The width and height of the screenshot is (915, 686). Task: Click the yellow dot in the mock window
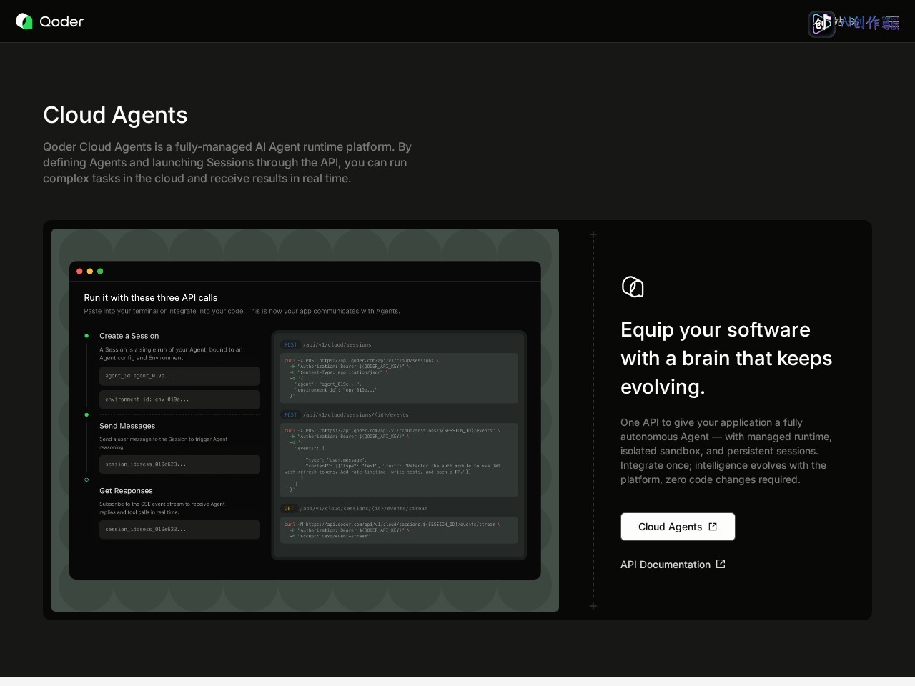[x=90, y=272]
